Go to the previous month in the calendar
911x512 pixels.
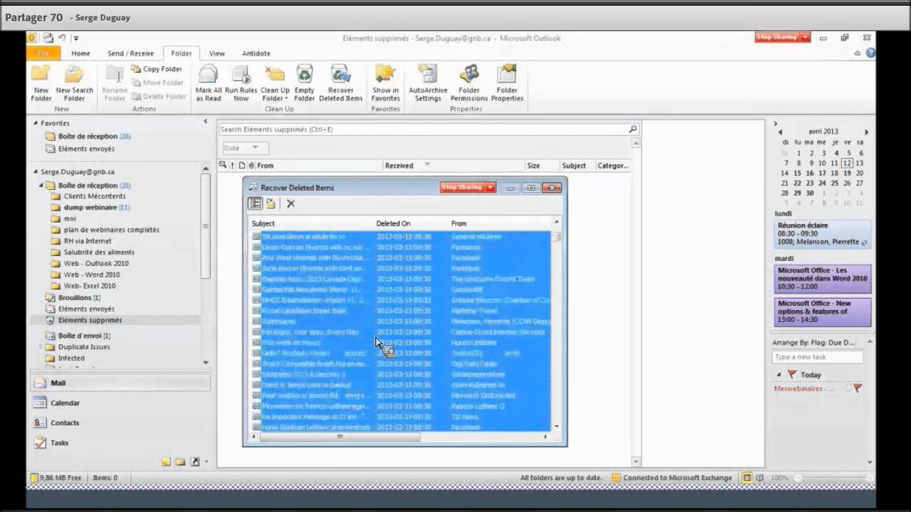click(780, 132)
